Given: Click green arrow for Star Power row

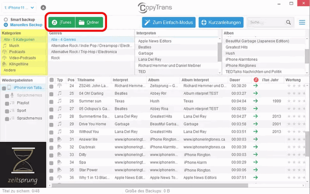Looking at the screenshot, I should tap(255, 170).
